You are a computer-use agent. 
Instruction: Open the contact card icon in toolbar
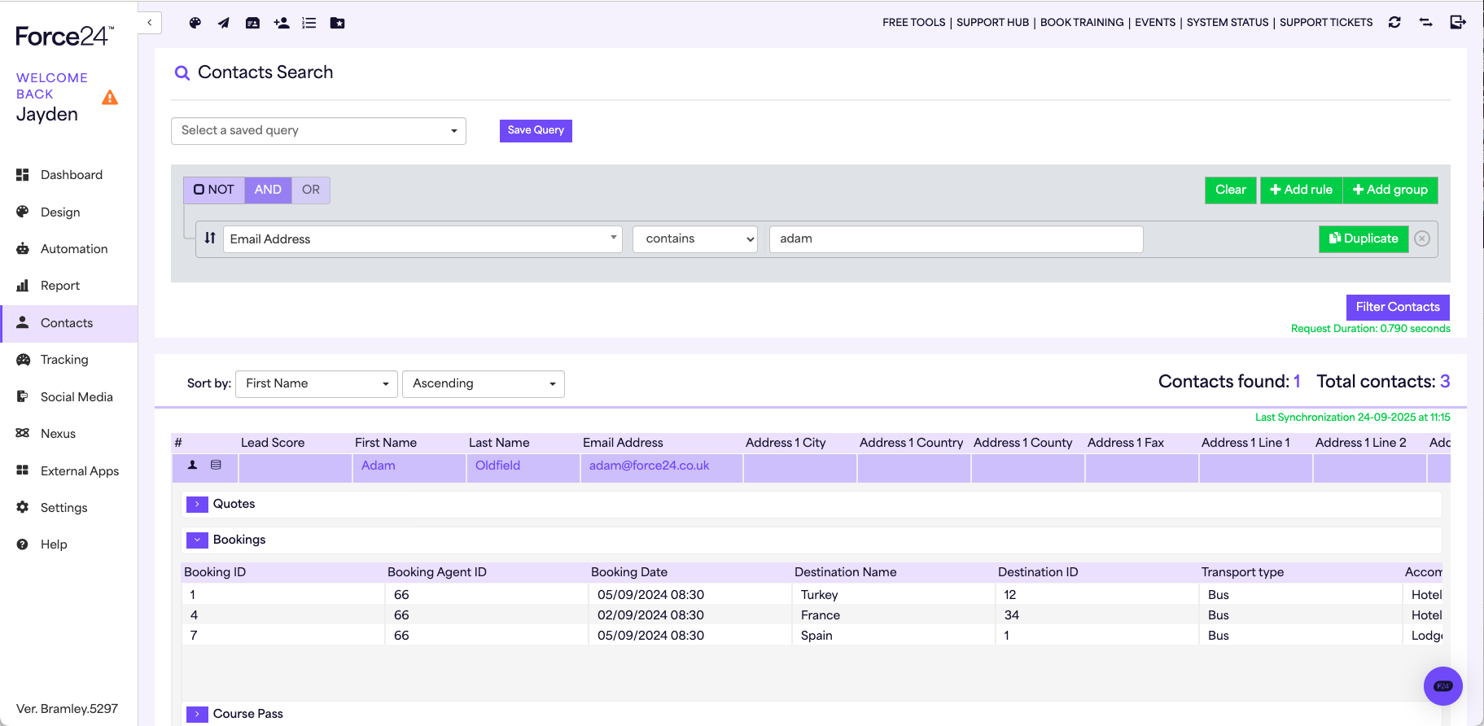(x=253, y=23)
